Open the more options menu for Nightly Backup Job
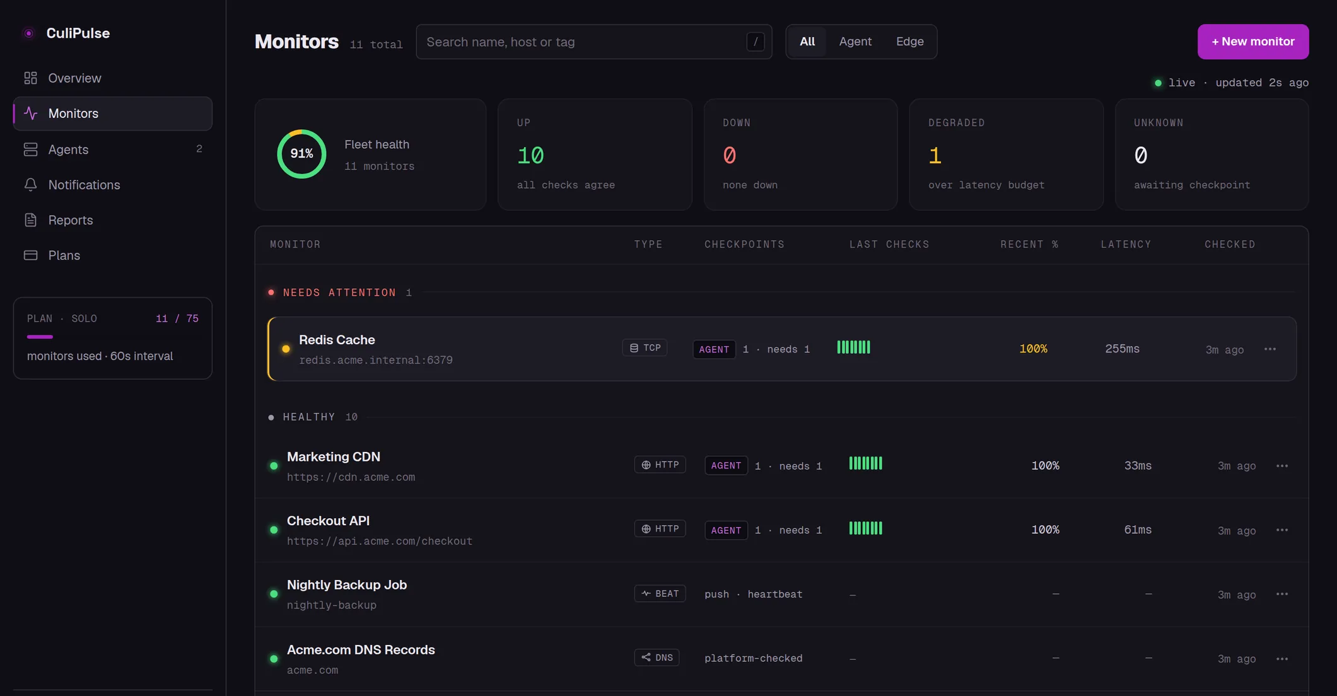 (x=1282, y=594)
